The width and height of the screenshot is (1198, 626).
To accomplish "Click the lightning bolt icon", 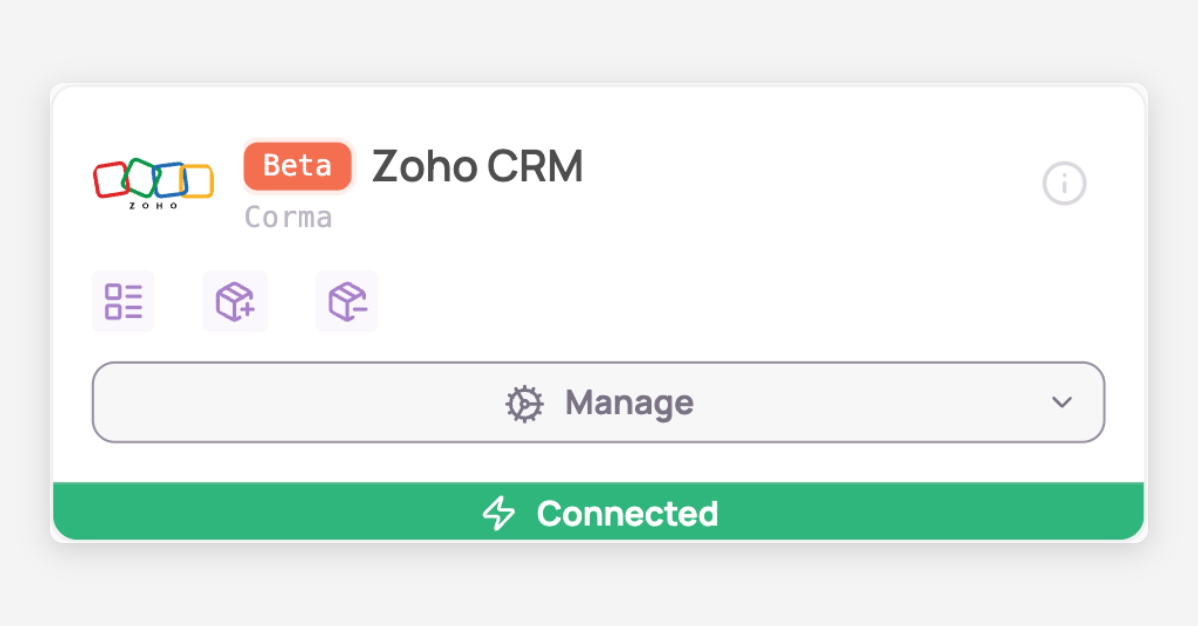I will click(498, 513).
